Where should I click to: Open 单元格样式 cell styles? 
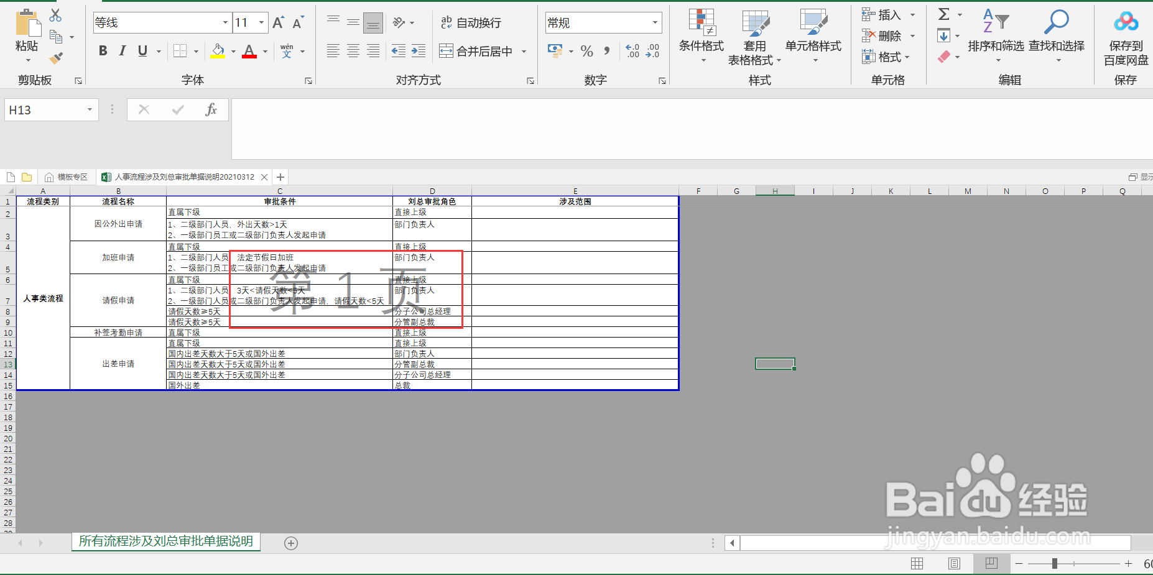pyautogui.click(x=813, y=36)
